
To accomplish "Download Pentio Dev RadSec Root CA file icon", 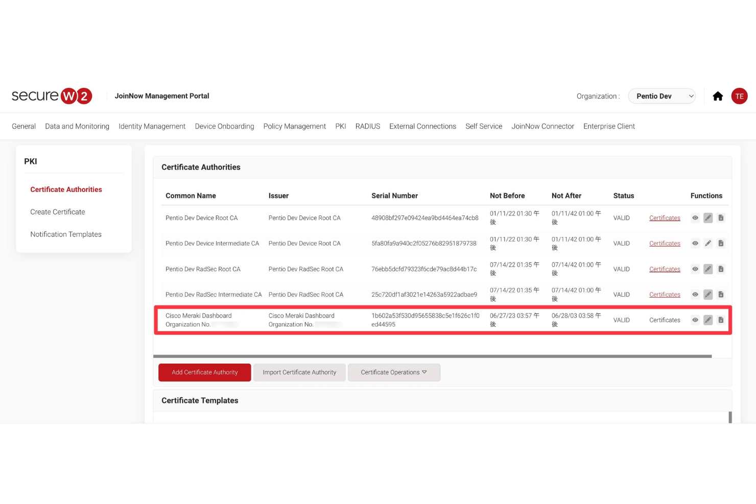I will pos(721,269).
